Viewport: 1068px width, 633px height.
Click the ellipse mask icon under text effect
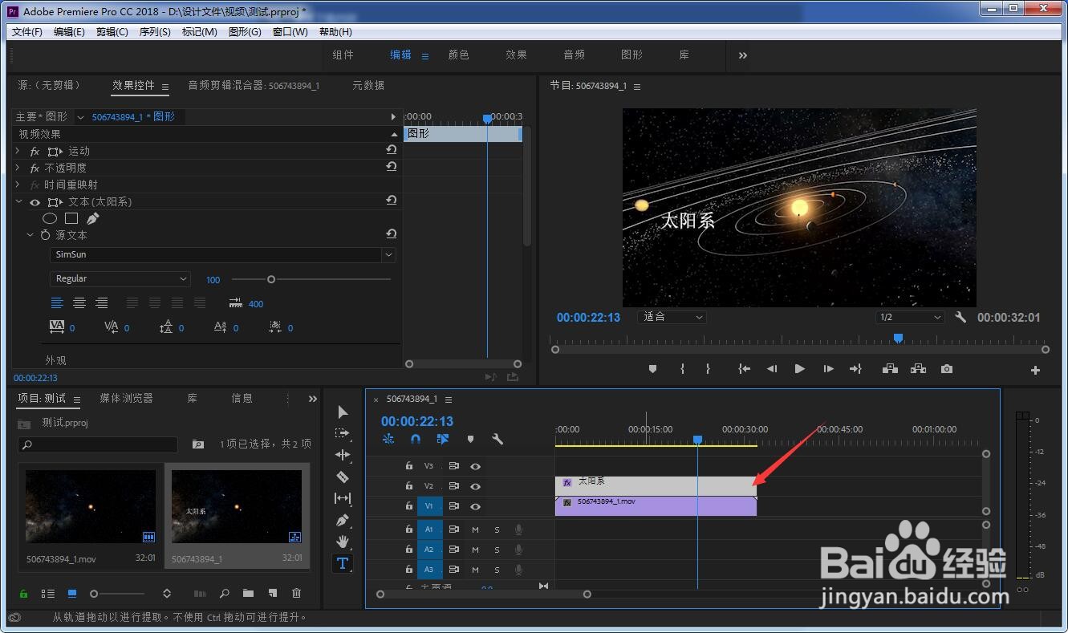pyautogui.click(x=49, y=218)
